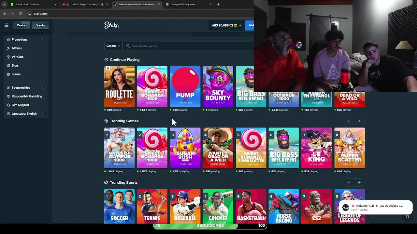The width and height of the screenshot is (417, 234).
Task: Close the Stream - Kick Dashboard tab
Action: (55, 4)
